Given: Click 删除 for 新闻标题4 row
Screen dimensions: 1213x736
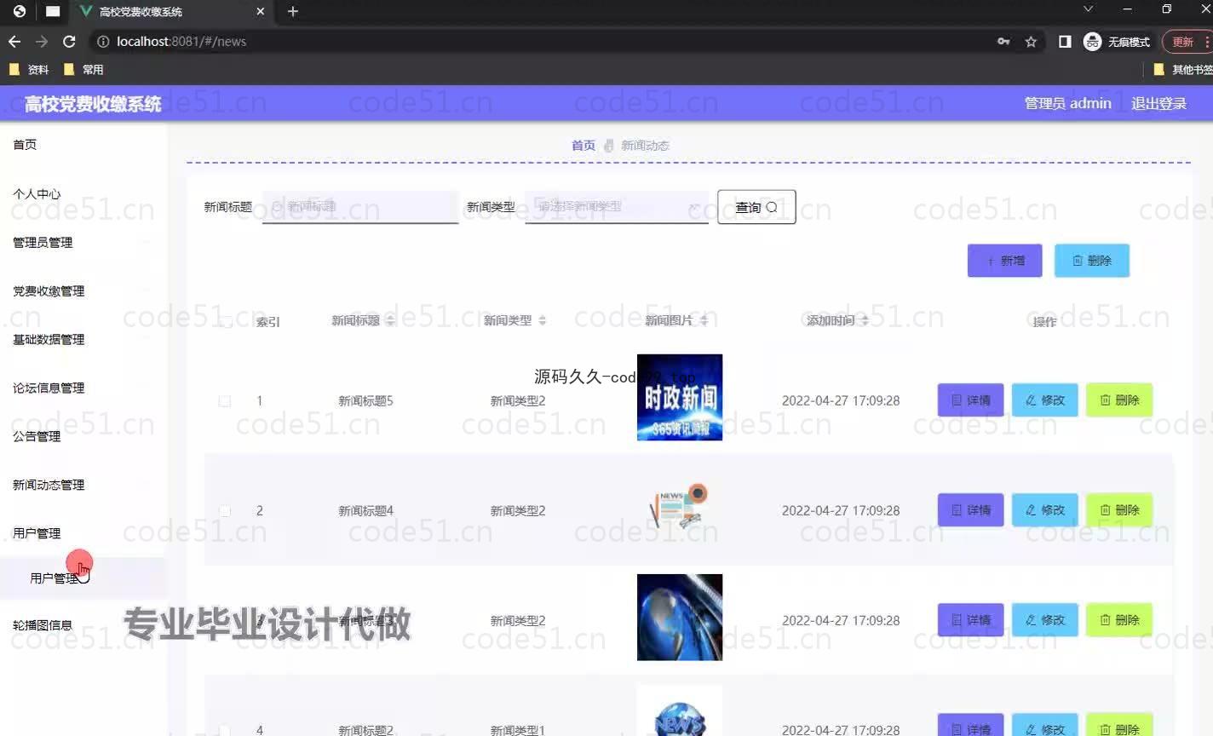Looking at the screenshot, I should [x=1119, y=509].
